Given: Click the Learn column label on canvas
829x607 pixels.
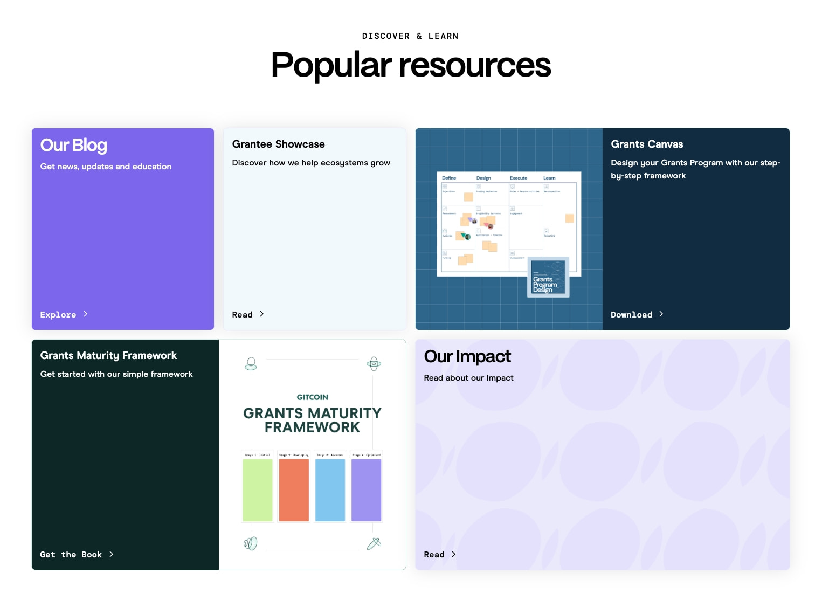Looking at the screenshot, I should tap(549, 178).
